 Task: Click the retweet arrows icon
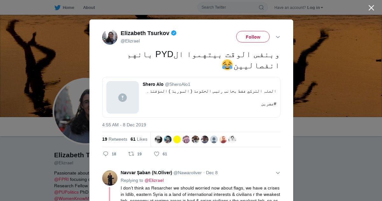coord(131,154)
